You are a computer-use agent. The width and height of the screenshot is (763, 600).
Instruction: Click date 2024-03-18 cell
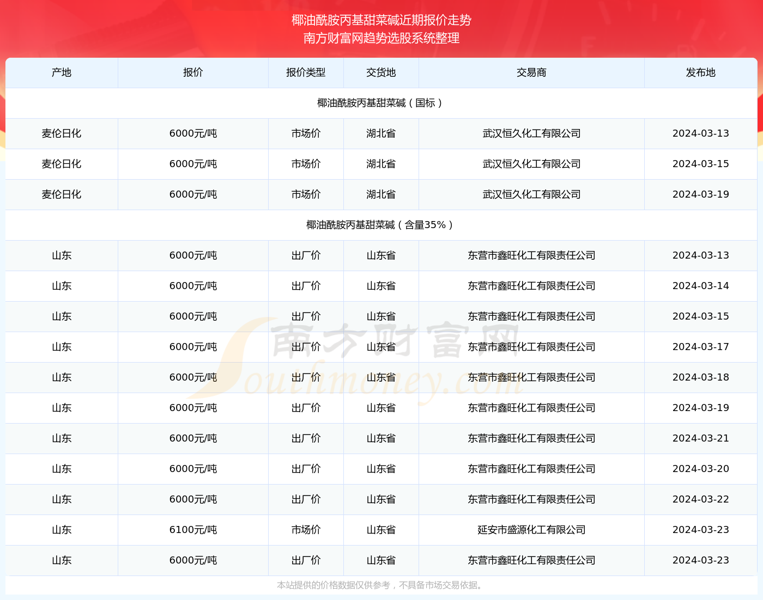click(x=700, y=377)
